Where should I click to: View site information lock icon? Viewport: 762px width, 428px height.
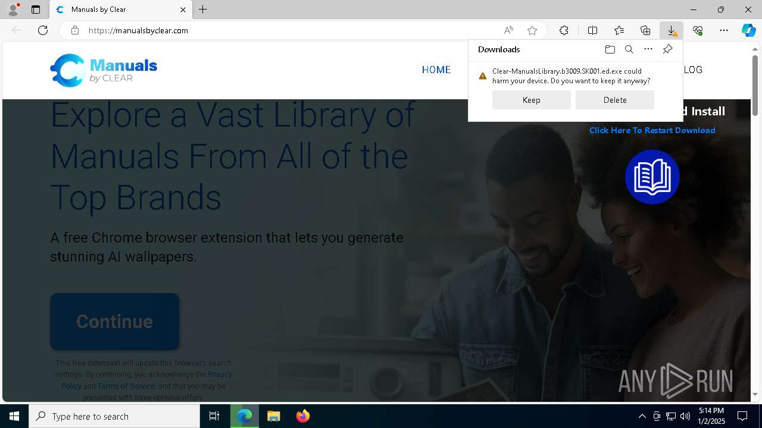click(x=75, y=30)
